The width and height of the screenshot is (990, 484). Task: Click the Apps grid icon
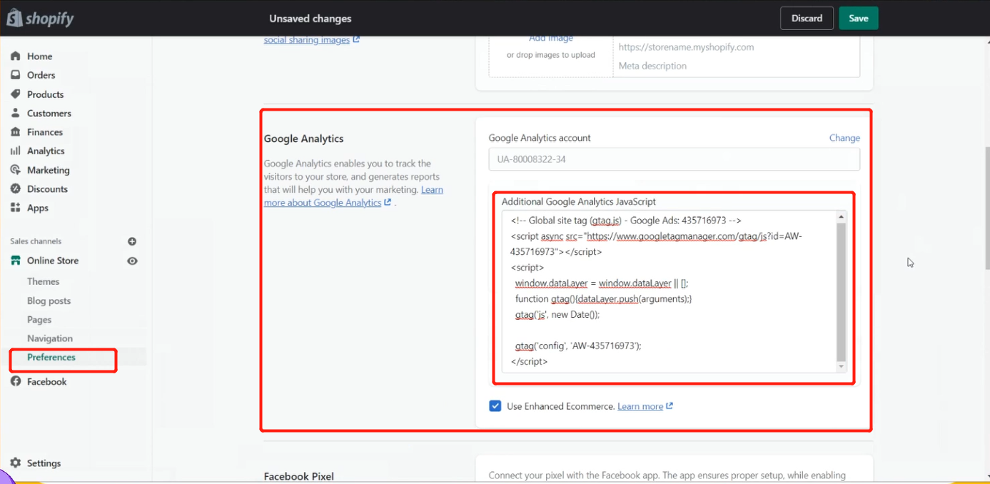[x=15, y=208]
